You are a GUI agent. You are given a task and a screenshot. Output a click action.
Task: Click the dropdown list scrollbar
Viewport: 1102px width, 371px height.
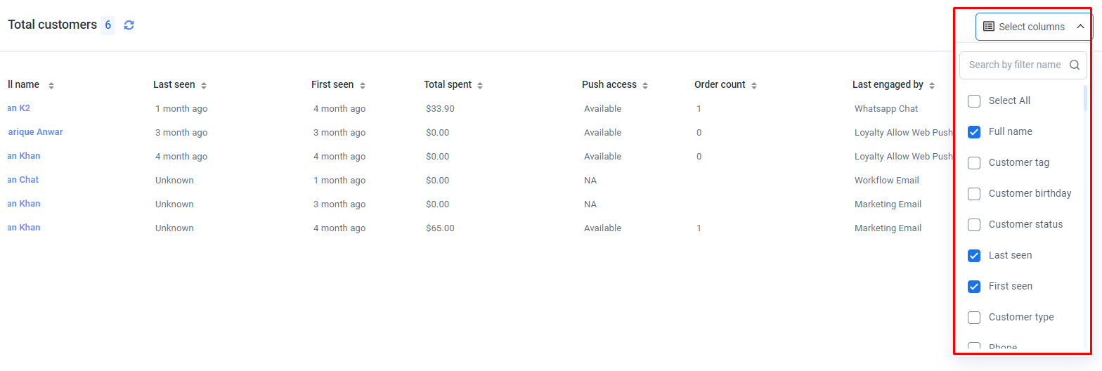tap(1085, 98)
